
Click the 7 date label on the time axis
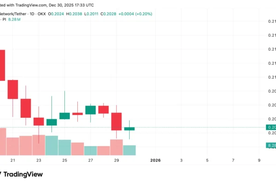click(233, 161)
